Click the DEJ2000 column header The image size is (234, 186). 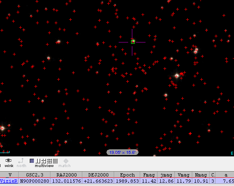tap(98, 175)
